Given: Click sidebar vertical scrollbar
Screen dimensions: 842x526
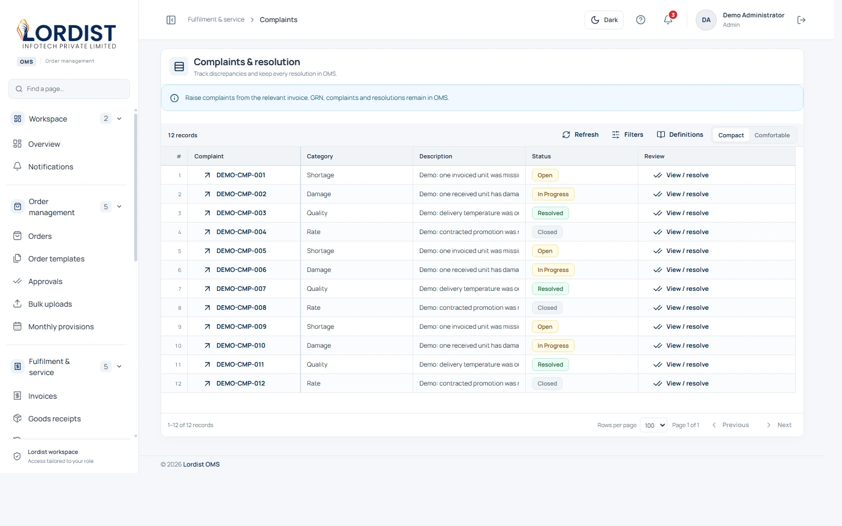Looking at the screenshot, I should coord(136,187).
